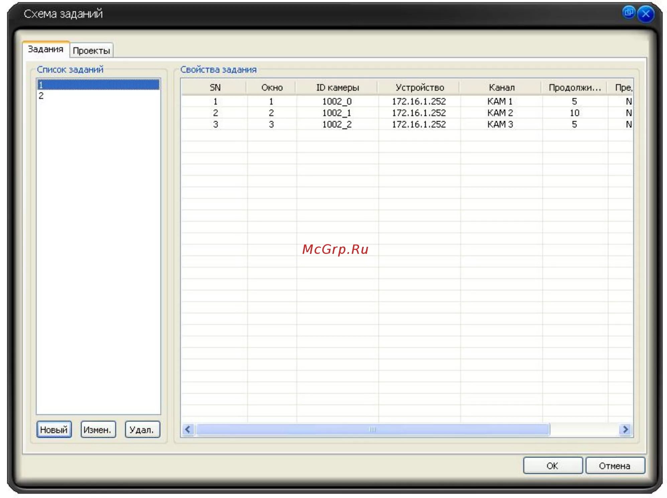Viewport: 667px width, 498px height.
Task: Select task 1 in Список заданий
Action: click(x=98, y=85)
